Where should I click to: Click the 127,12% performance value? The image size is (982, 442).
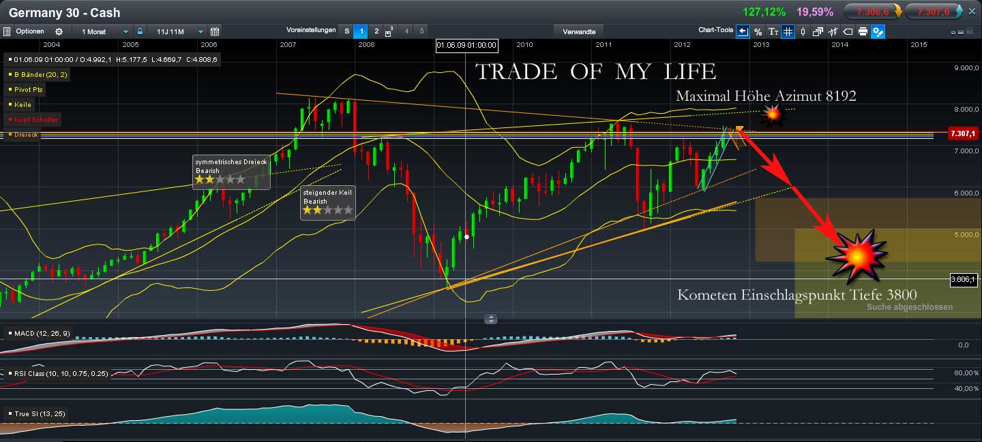pyautogui.click(x=764, y=12)
